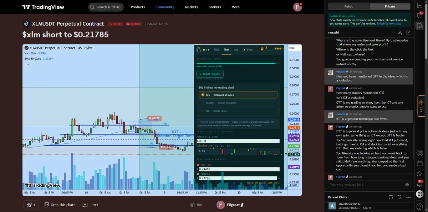Click the Search (Ctrl+K) box
Viewport: 428px width, 212px height.
[x=106, y=7]
